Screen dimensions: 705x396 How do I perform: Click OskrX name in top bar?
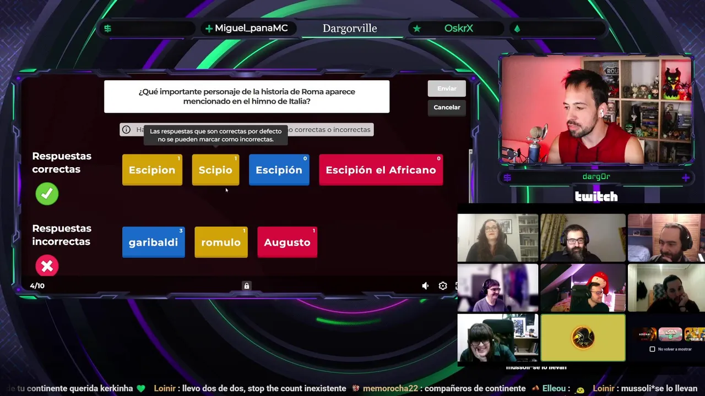click(459, 29)
